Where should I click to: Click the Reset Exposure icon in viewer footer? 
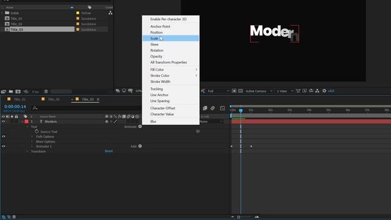(324, 91)
